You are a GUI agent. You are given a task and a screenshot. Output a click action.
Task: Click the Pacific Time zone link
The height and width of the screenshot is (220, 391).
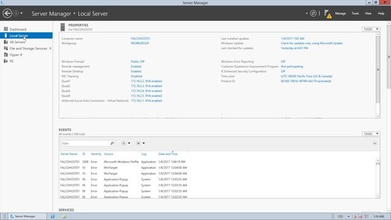(x=307, y=76)
